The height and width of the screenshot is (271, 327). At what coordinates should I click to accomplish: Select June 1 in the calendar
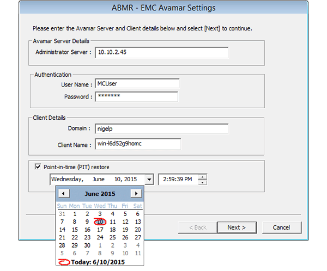[x=75, y=214]
